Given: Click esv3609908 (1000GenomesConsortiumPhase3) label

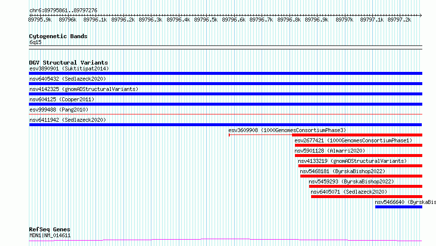Looking at the screenshot, I should coord(287,130).
